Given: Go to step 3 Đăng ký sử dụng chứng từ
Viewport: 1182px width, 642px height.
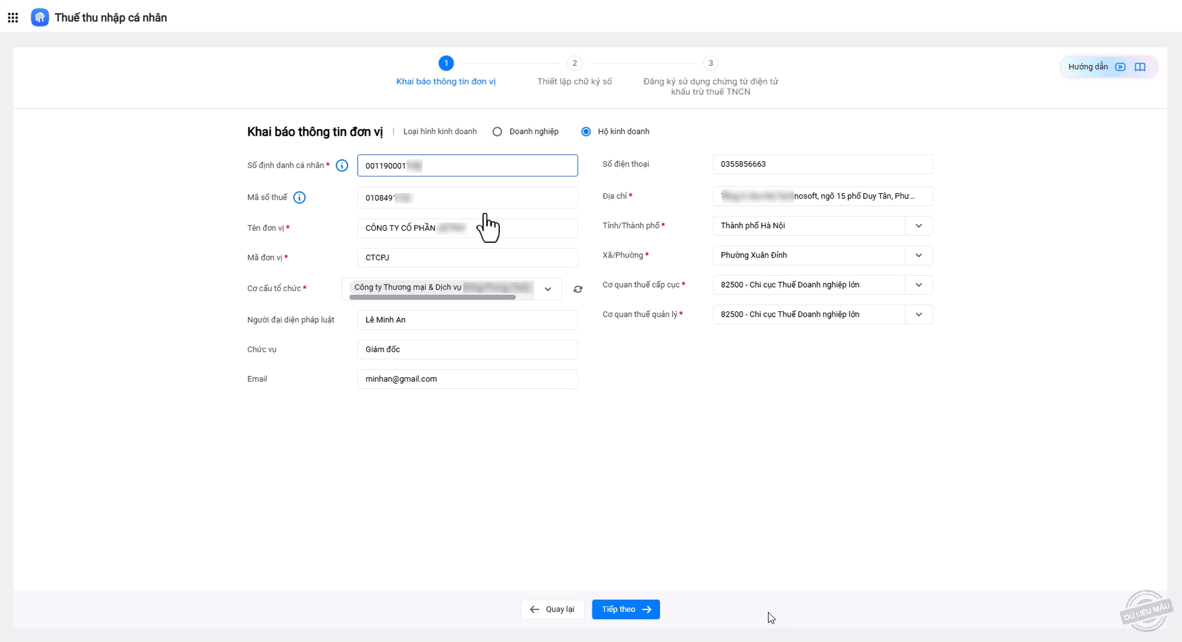Looking at the screenshot, I should click(x=710, y=63).
